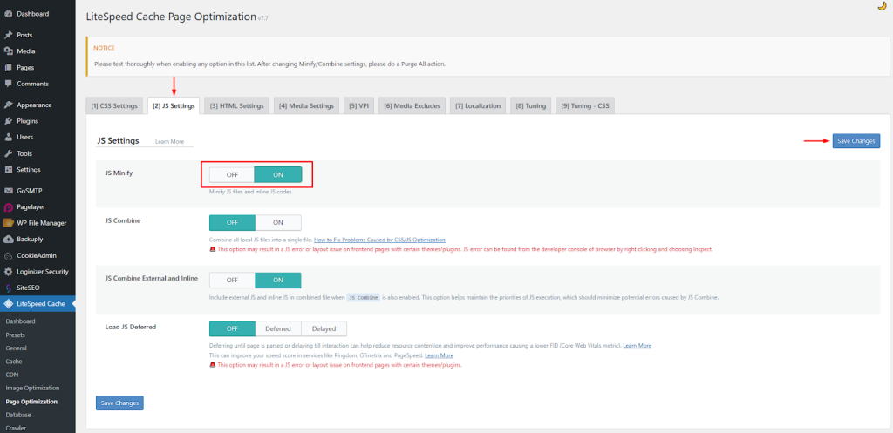Image resolution: width=893 pixels, height=433 pixels.
Task: Click the Posts pushpin icon
Action: 8,35
